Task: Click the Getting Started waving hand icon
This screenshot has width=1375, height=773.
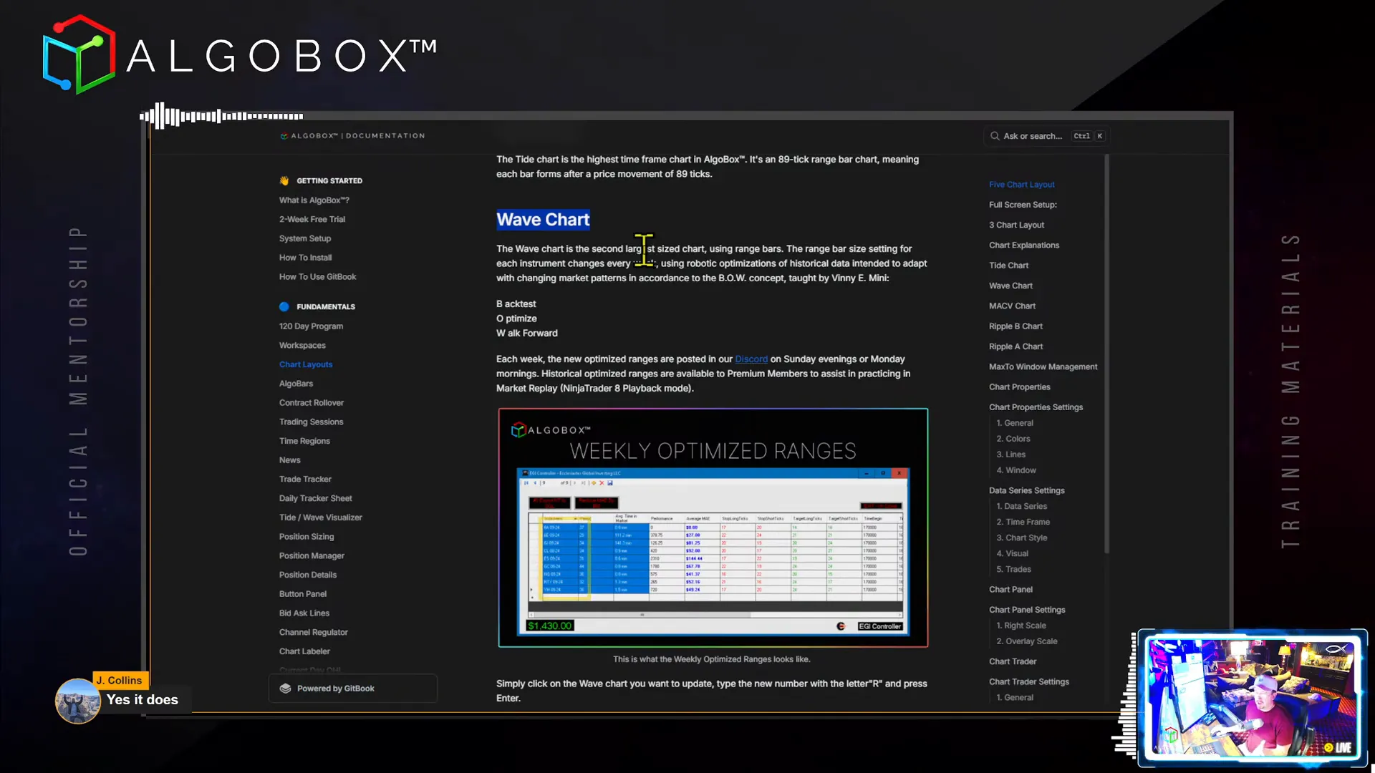Action: tap(284, 181)
